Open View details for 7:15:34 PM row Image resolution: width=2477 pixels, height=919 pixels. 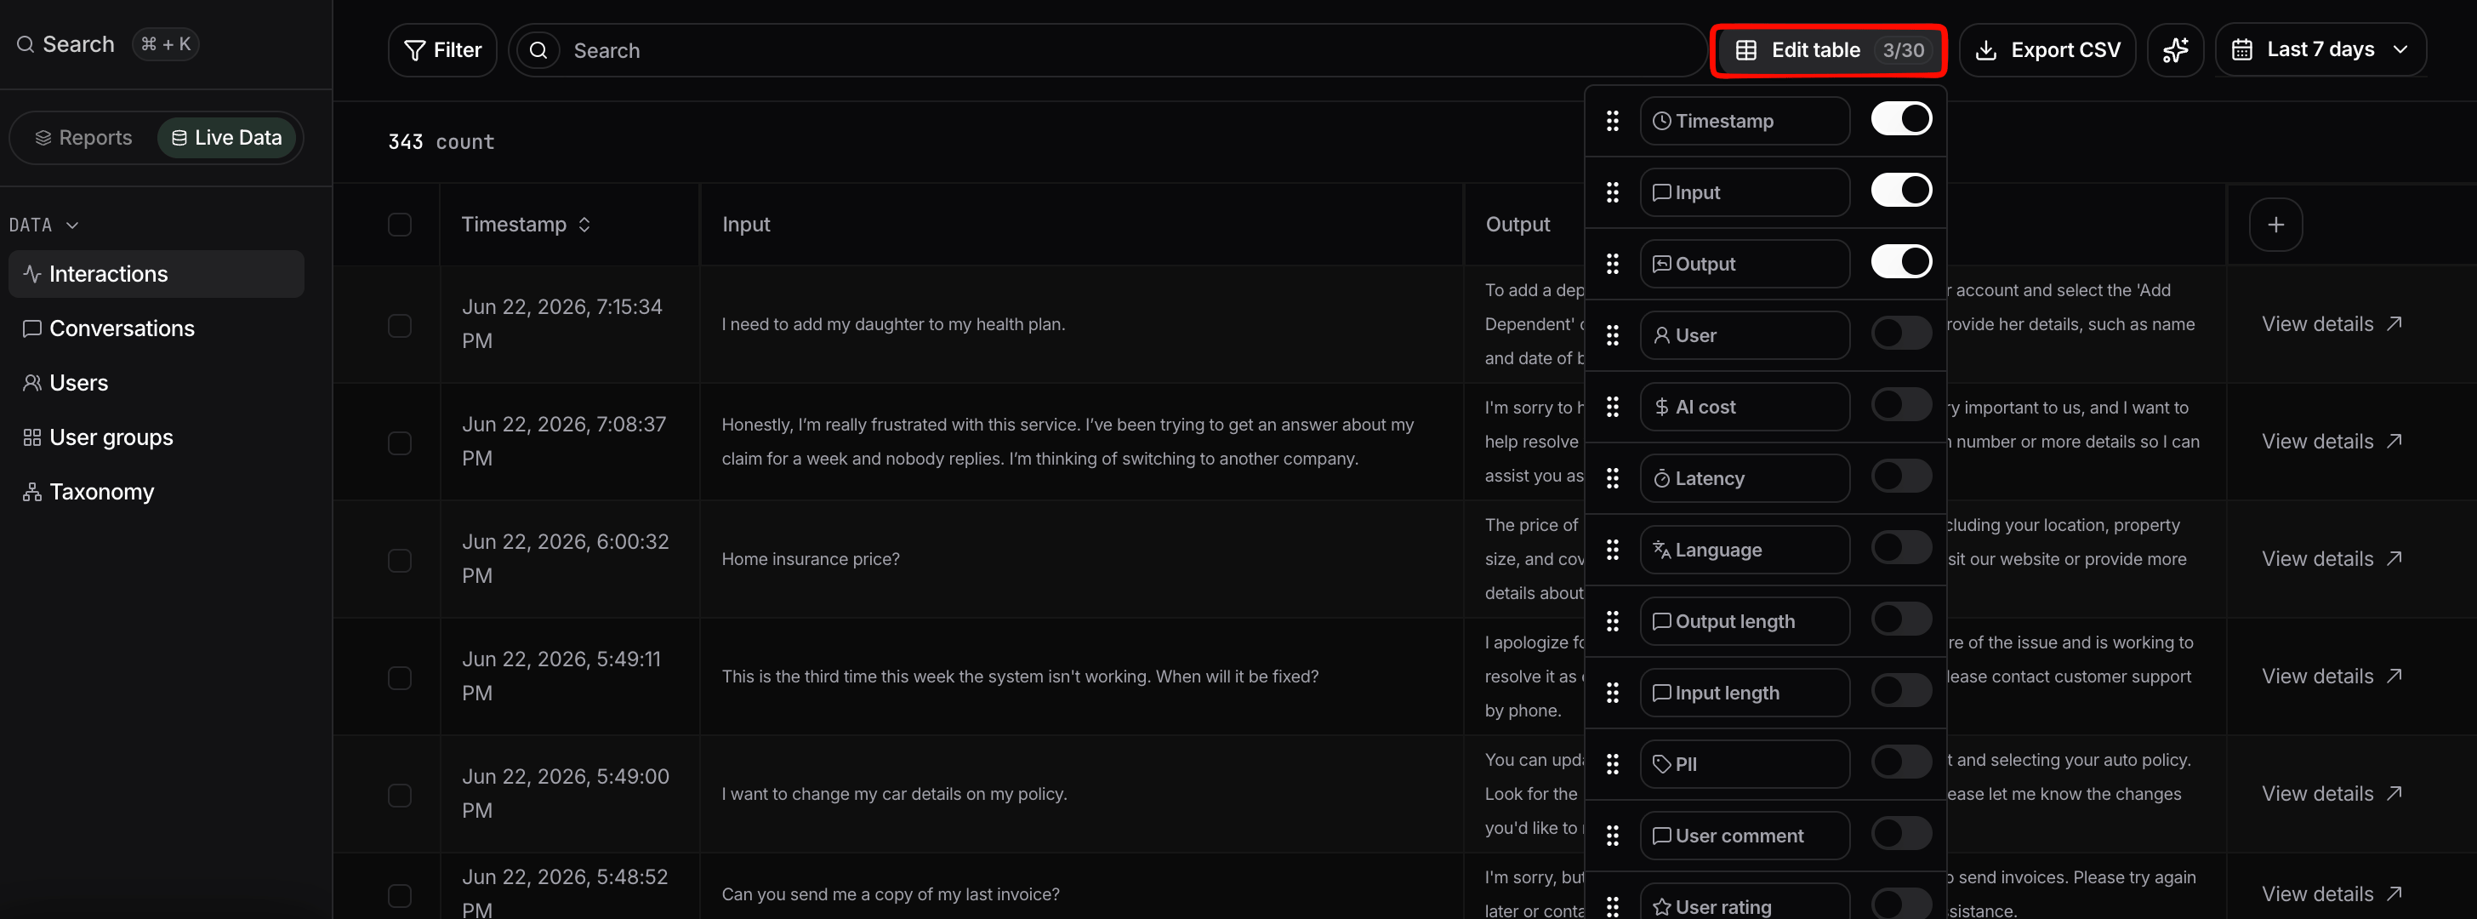(2332, 324)
